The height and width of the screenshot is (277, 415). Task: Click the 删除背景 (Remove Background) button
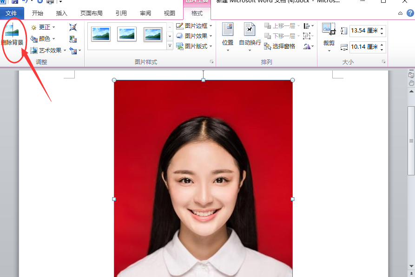click(x=12, y=35)
